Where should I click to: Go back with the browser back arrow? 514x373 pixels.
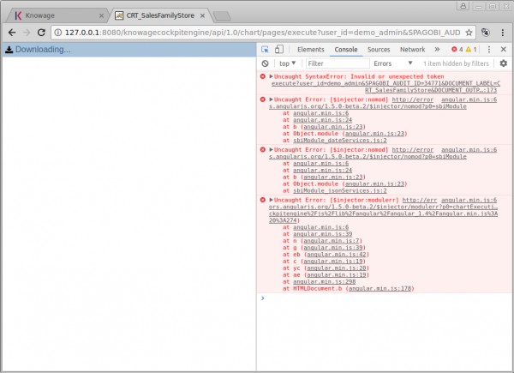tap(12, 33)
